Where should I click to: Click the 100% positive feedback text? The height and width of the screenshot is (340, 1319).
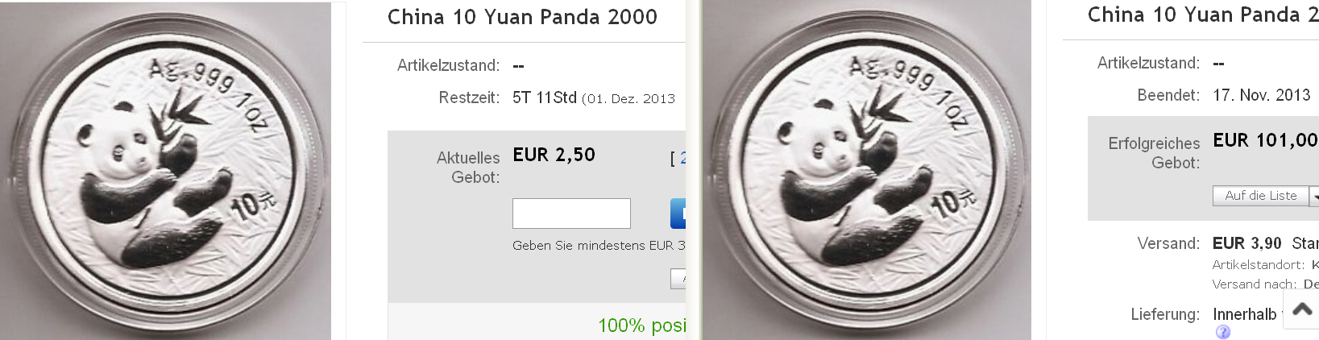point(641,325)
